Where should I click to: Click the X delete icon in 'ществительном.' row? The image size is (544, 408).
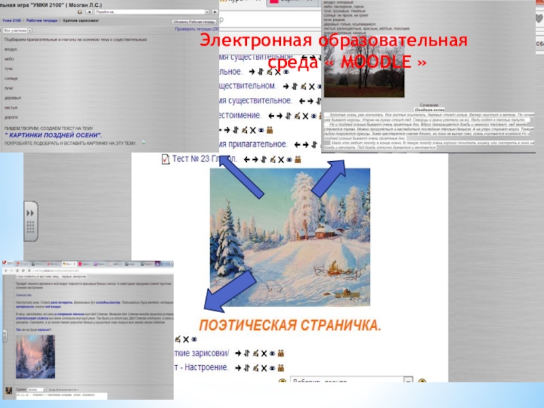(x=311, y=87)
